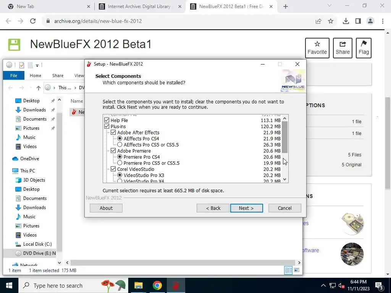
Task: Select AEffects Pro CS5 or CS5.5 option
Action: [120, 145]
